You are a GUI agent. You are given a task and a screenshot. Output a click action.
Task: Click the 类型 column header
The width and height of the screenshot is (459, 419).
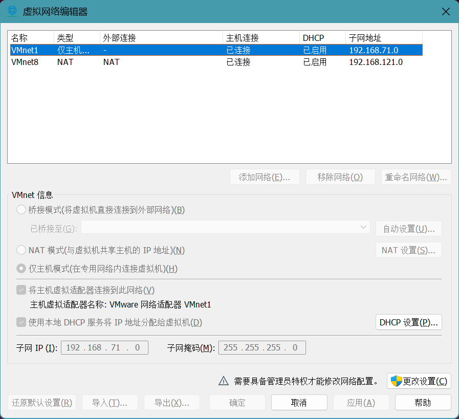tap(77, 38)
